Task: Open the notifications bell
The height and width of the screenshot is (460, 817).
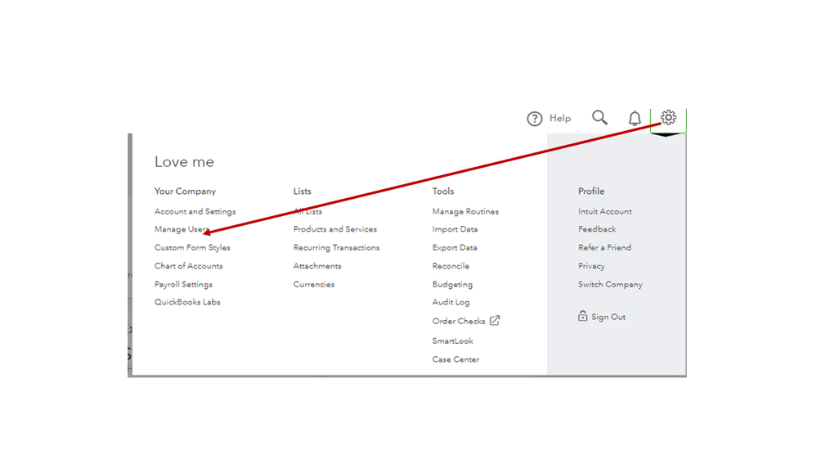Action: tap(635, 119)
